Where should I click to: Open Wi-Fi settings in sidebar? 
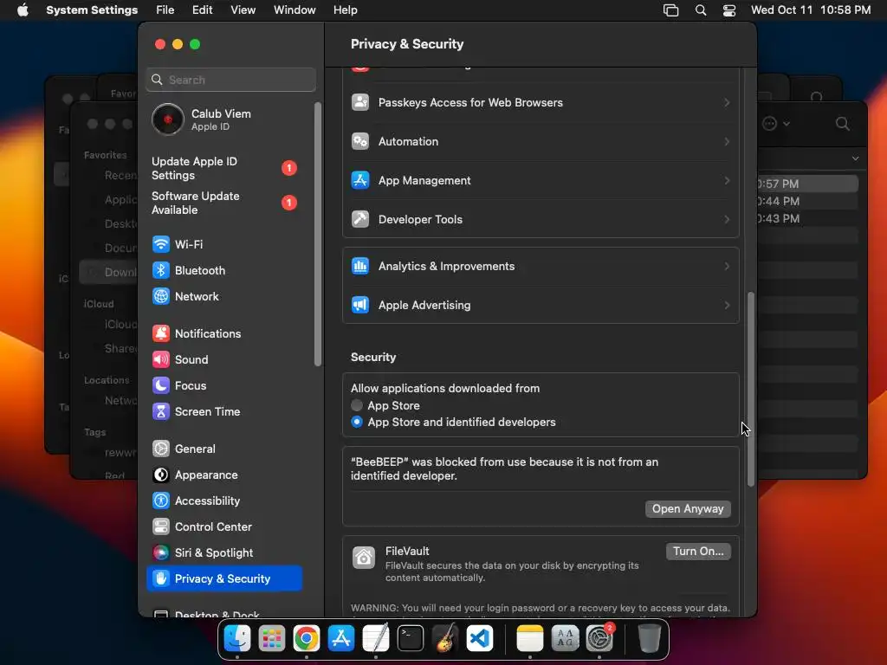(225, 244)
